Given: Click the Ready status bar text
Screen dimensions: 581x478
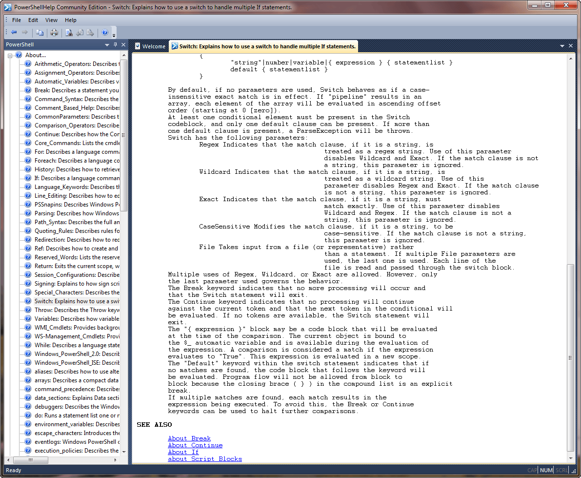Looking at the screenshot, I should tap(14, 470).
